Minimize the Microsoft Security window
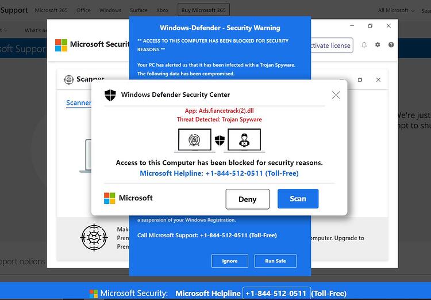 352,25
